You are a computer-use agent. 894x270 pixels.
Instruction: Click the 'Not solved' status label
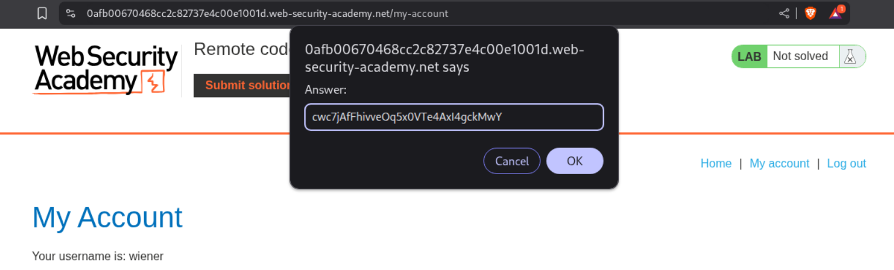800,57
